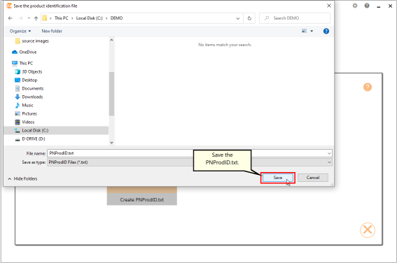Click Create PNProdID.txt button in background window

point(141,199)
